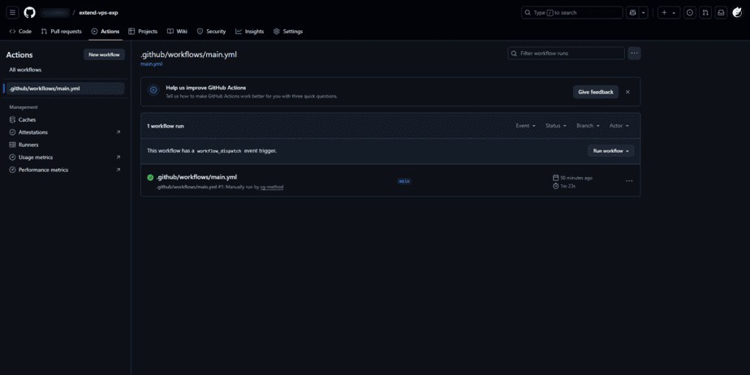Click external link arrow next to Usage metrics

[119, 157]
